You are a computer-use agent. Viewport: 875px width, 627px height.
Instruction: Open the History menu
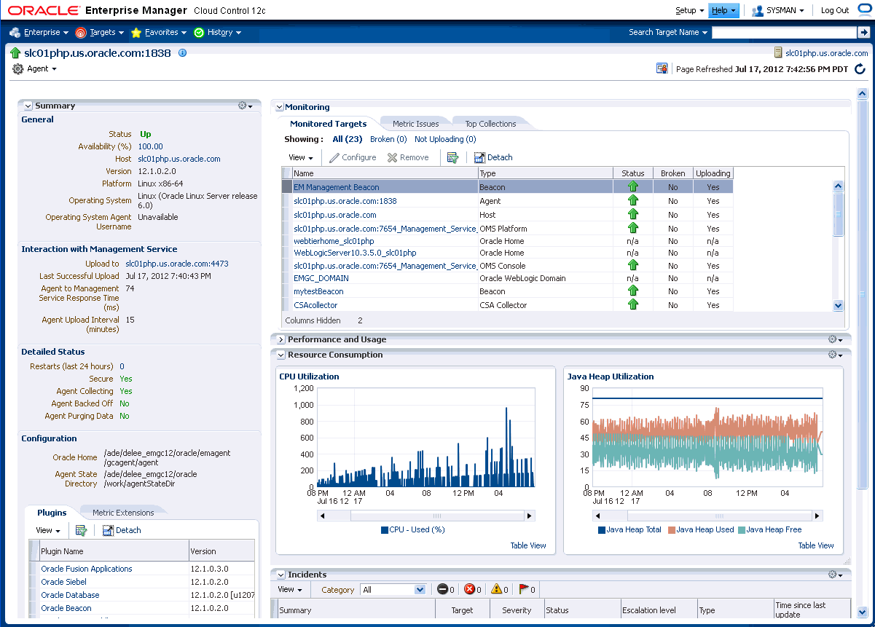click(219, 32)
